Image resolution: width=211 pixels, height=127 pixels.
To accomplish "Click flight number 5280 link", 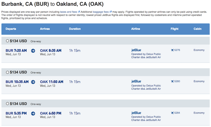I will coord(177,81).
